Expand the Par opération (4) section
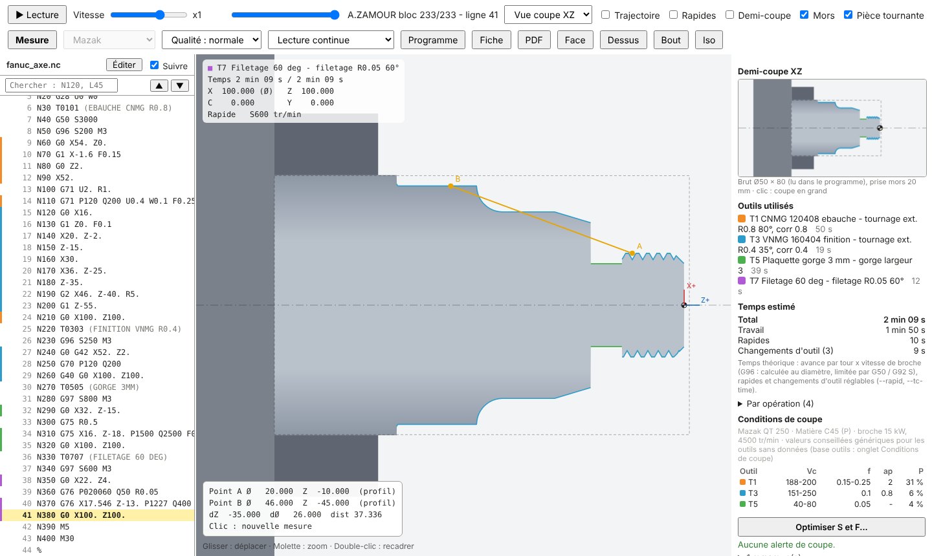The width and height of the screenshot is (932, 556). (776, 404)
